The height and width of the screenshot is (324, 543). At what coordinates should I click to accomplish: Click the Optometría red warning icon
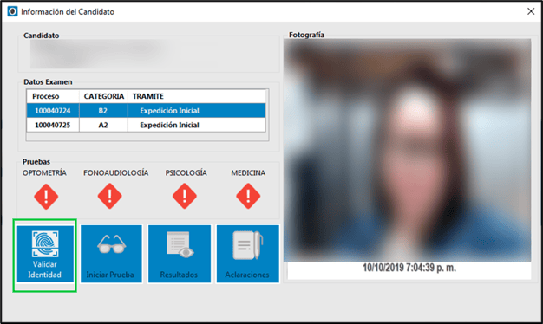click(x=46, y=197)
